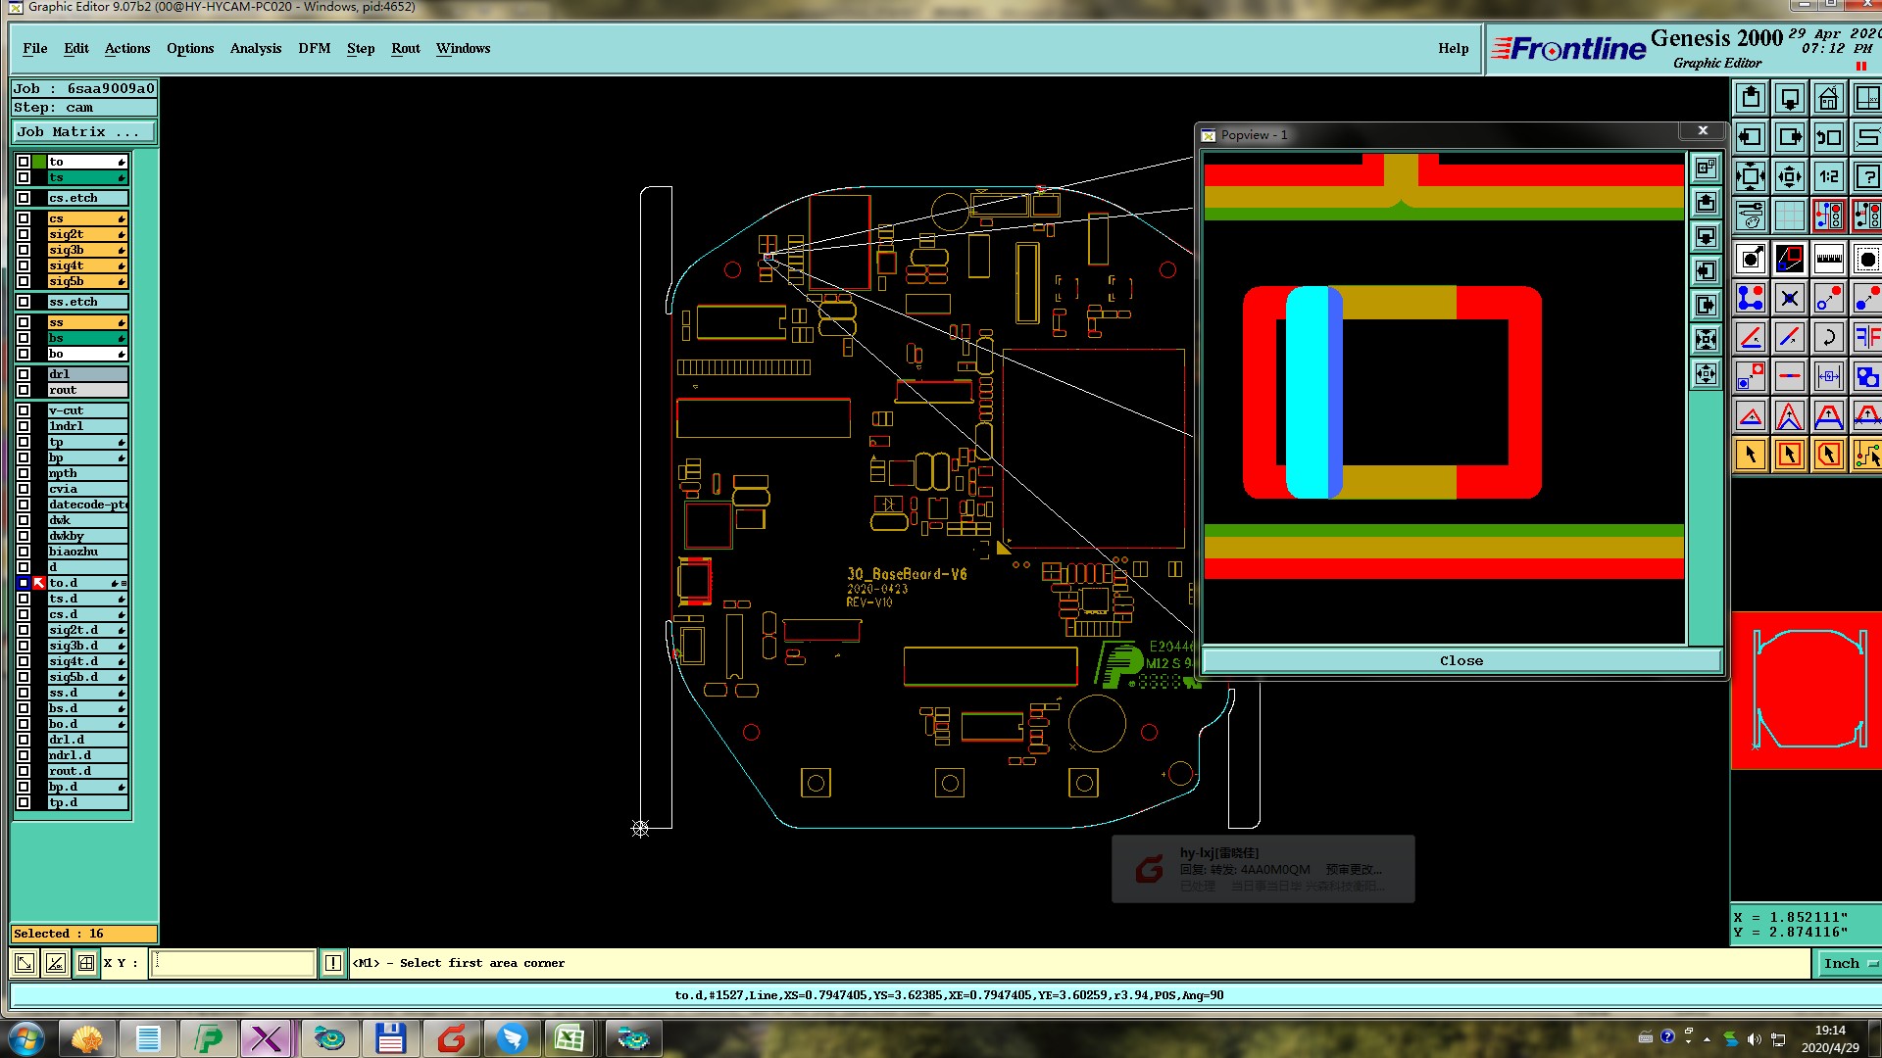The width and height of the screenshot is (1882, 1058).
Task: Open the help question mark tool
Action: pyautogui.click(x=1866, y=177)
